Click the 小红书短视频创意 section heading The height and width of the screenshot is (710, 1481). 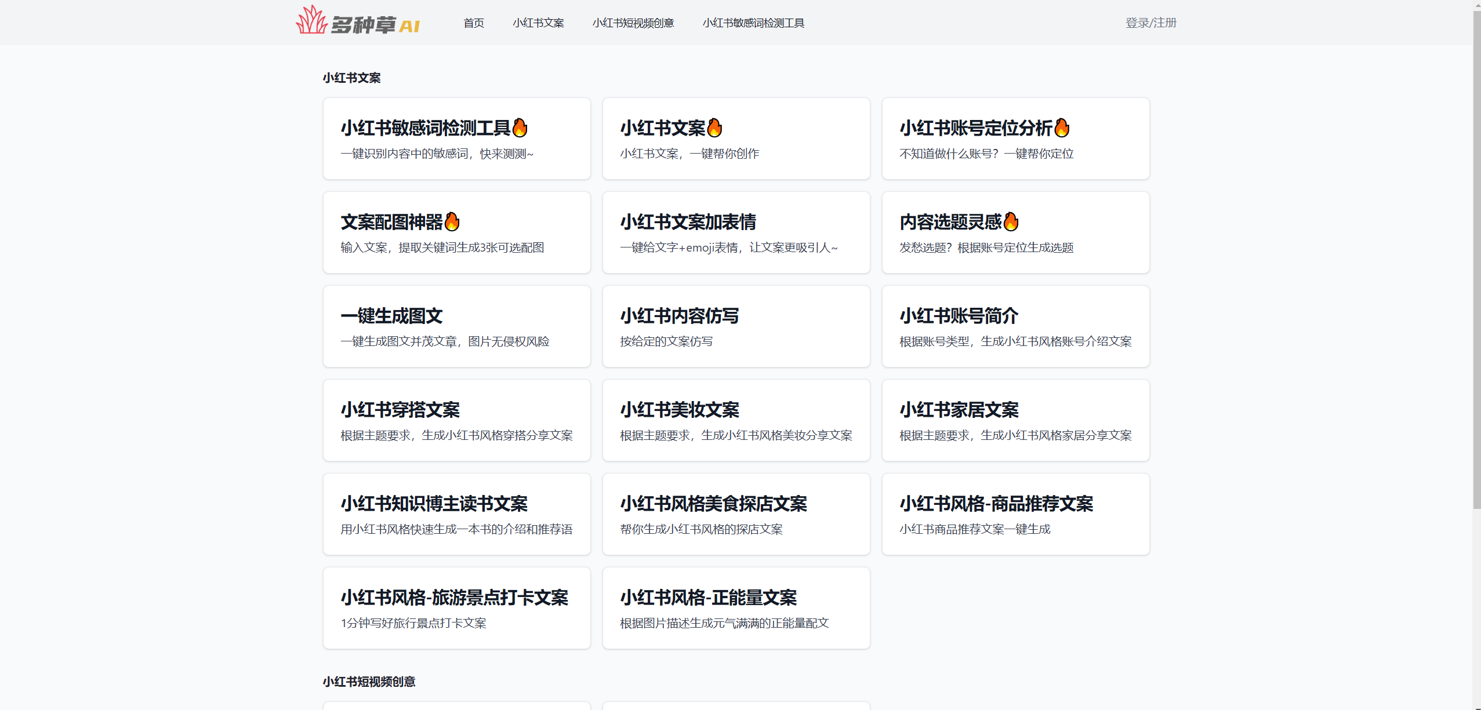[x=369, y=682]
